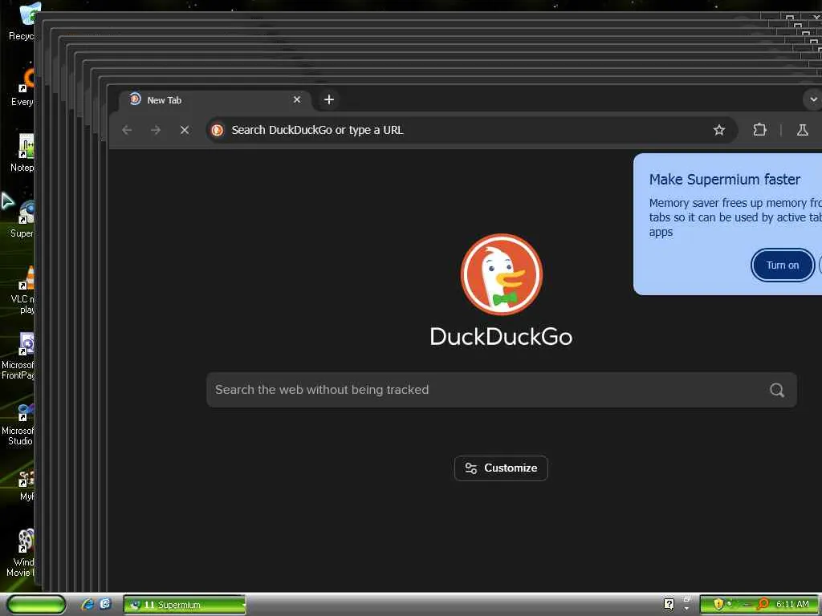The image size is (822, 616).
Task: Launch Internet Explorer from quick launch
Action: point(87,605)
